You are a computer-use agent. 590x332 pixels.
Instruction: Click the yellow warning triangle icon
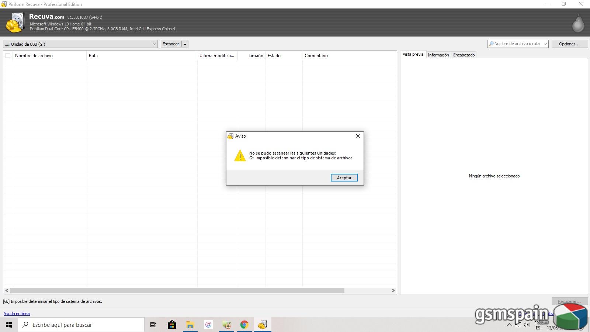pyautogui.click(x=240, y=156)
